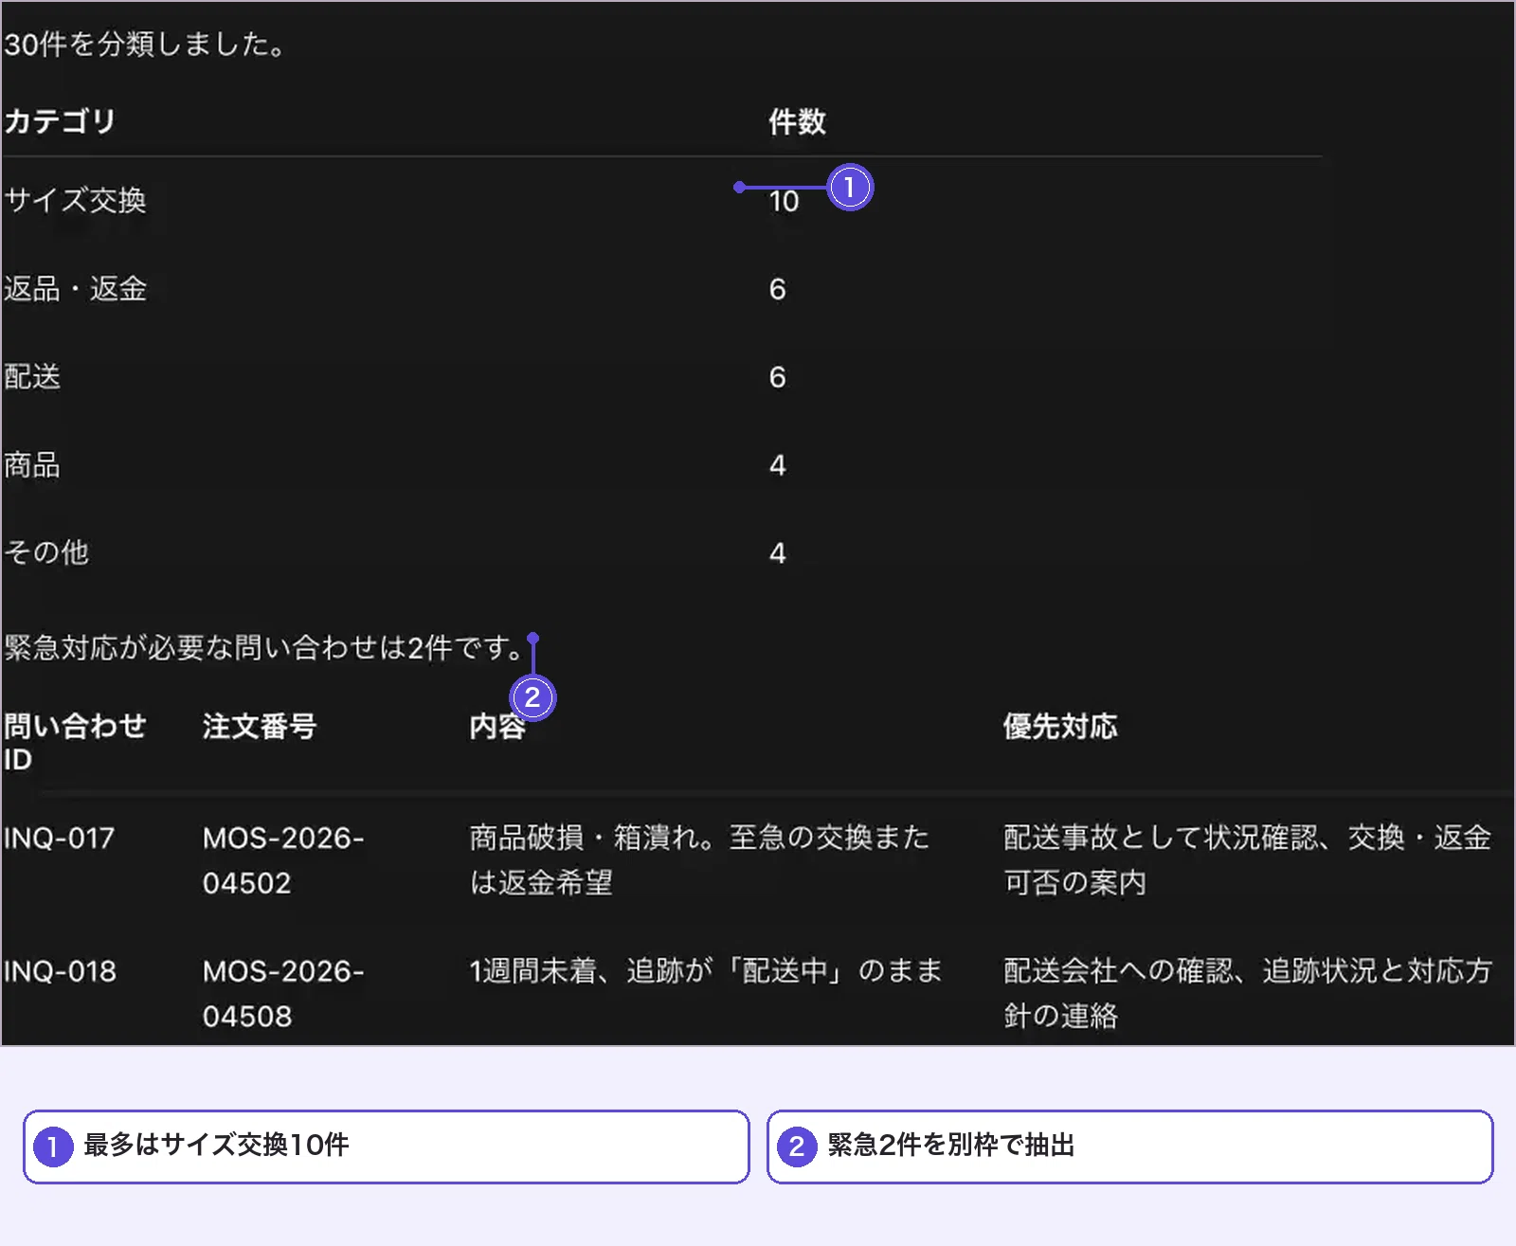Select order number 'MOS-2026-04502'
The height and width of the screenshot is (1246, 1516).
(283, 860)
